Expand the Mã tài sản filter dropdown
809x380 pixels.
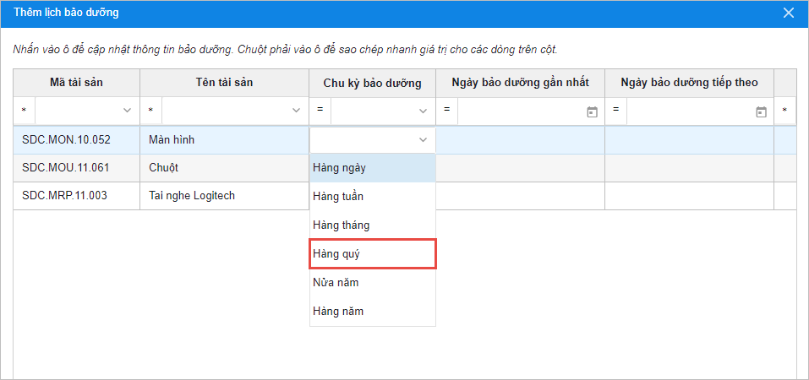128,111
